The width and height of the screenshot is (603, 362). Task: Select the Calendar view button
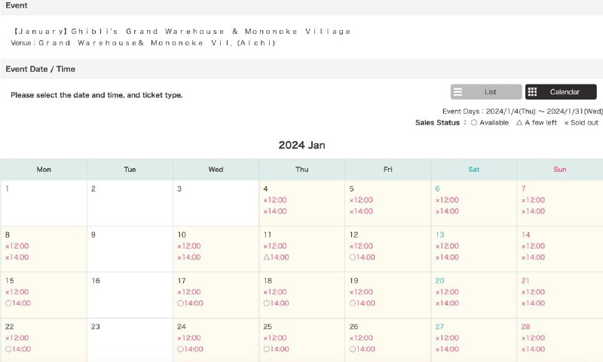(560, 92)
